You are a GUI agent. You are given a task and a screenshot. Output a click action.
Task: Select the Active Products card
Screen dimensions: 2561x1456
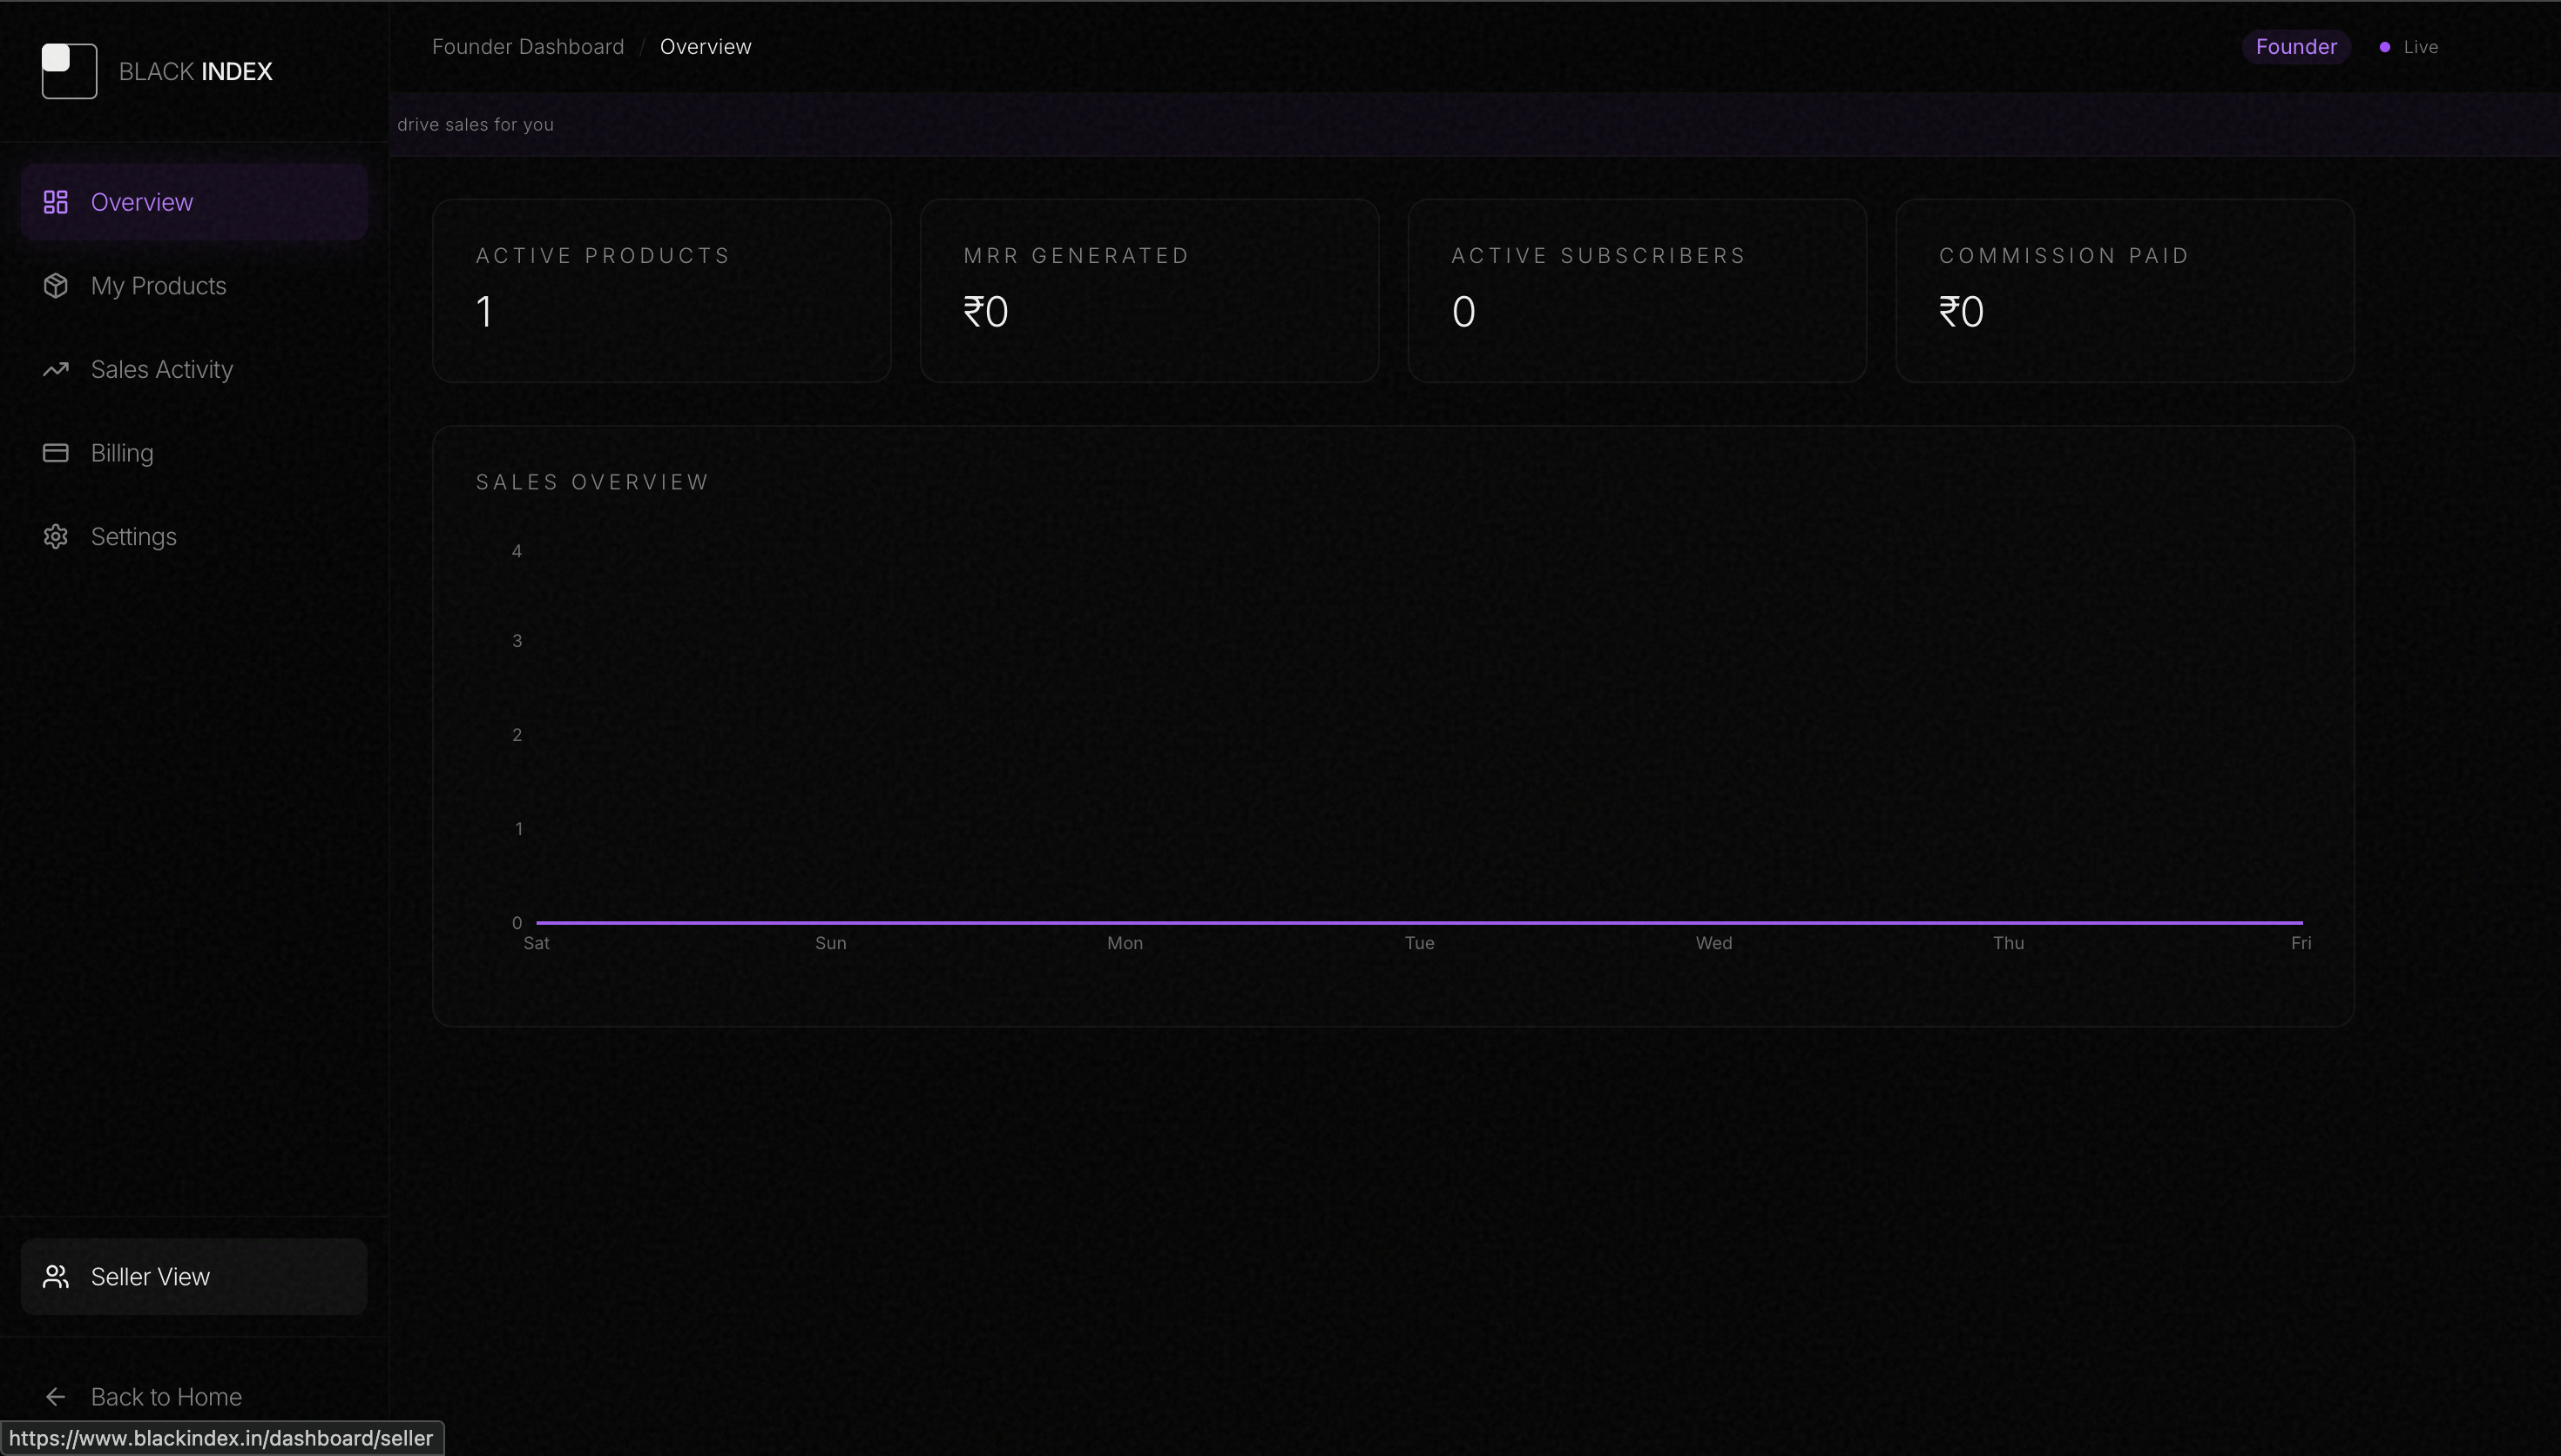tap(662, 291)
